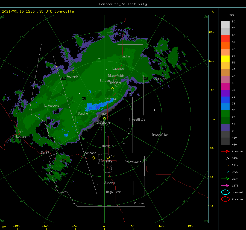Click the cyan 27ZW arrow legend icon
This screenshot has width=246, height=230.
click(225, 172)
